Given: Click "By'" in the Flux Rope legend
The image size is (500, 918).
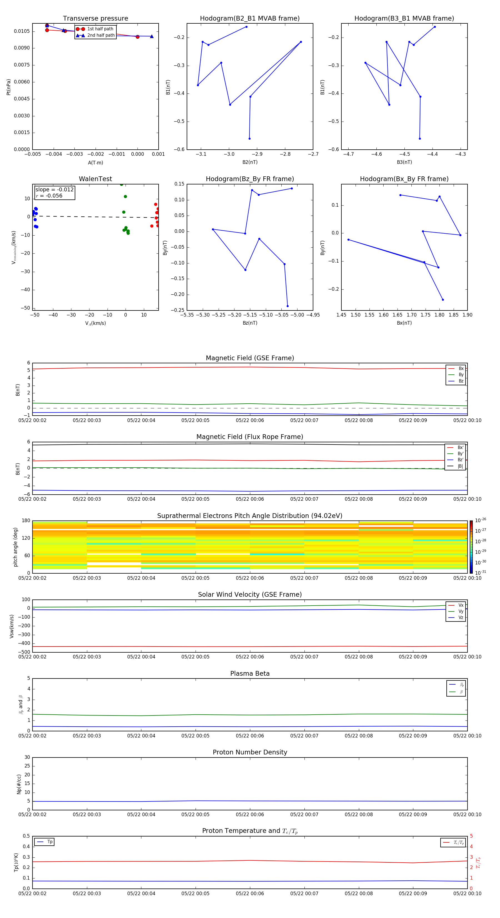Looking at the screenshot, I should click(x=456, y=454).
